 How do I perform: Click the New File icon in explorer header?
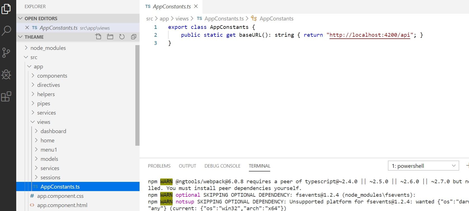pos(98,37)
